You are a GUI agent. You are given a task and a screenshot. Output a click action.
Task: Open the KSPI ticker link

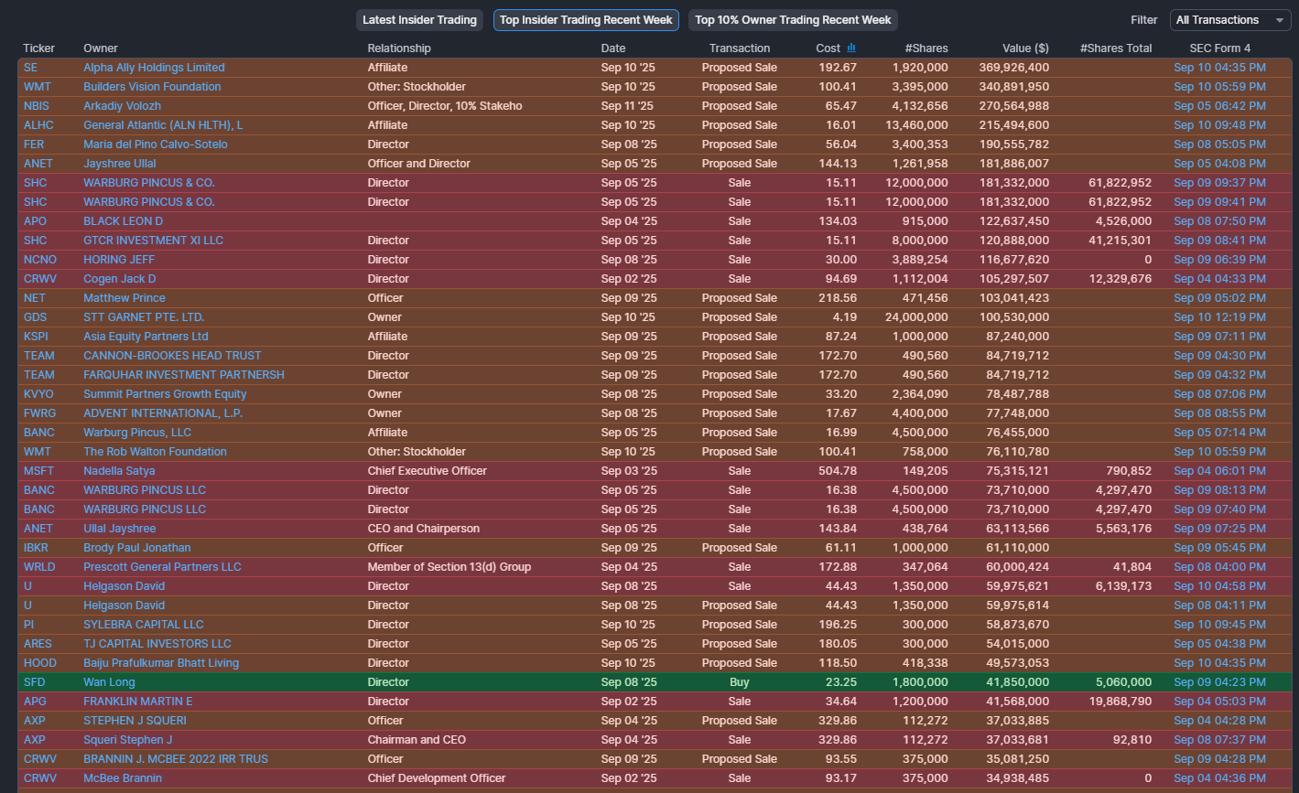pos(37,337)
